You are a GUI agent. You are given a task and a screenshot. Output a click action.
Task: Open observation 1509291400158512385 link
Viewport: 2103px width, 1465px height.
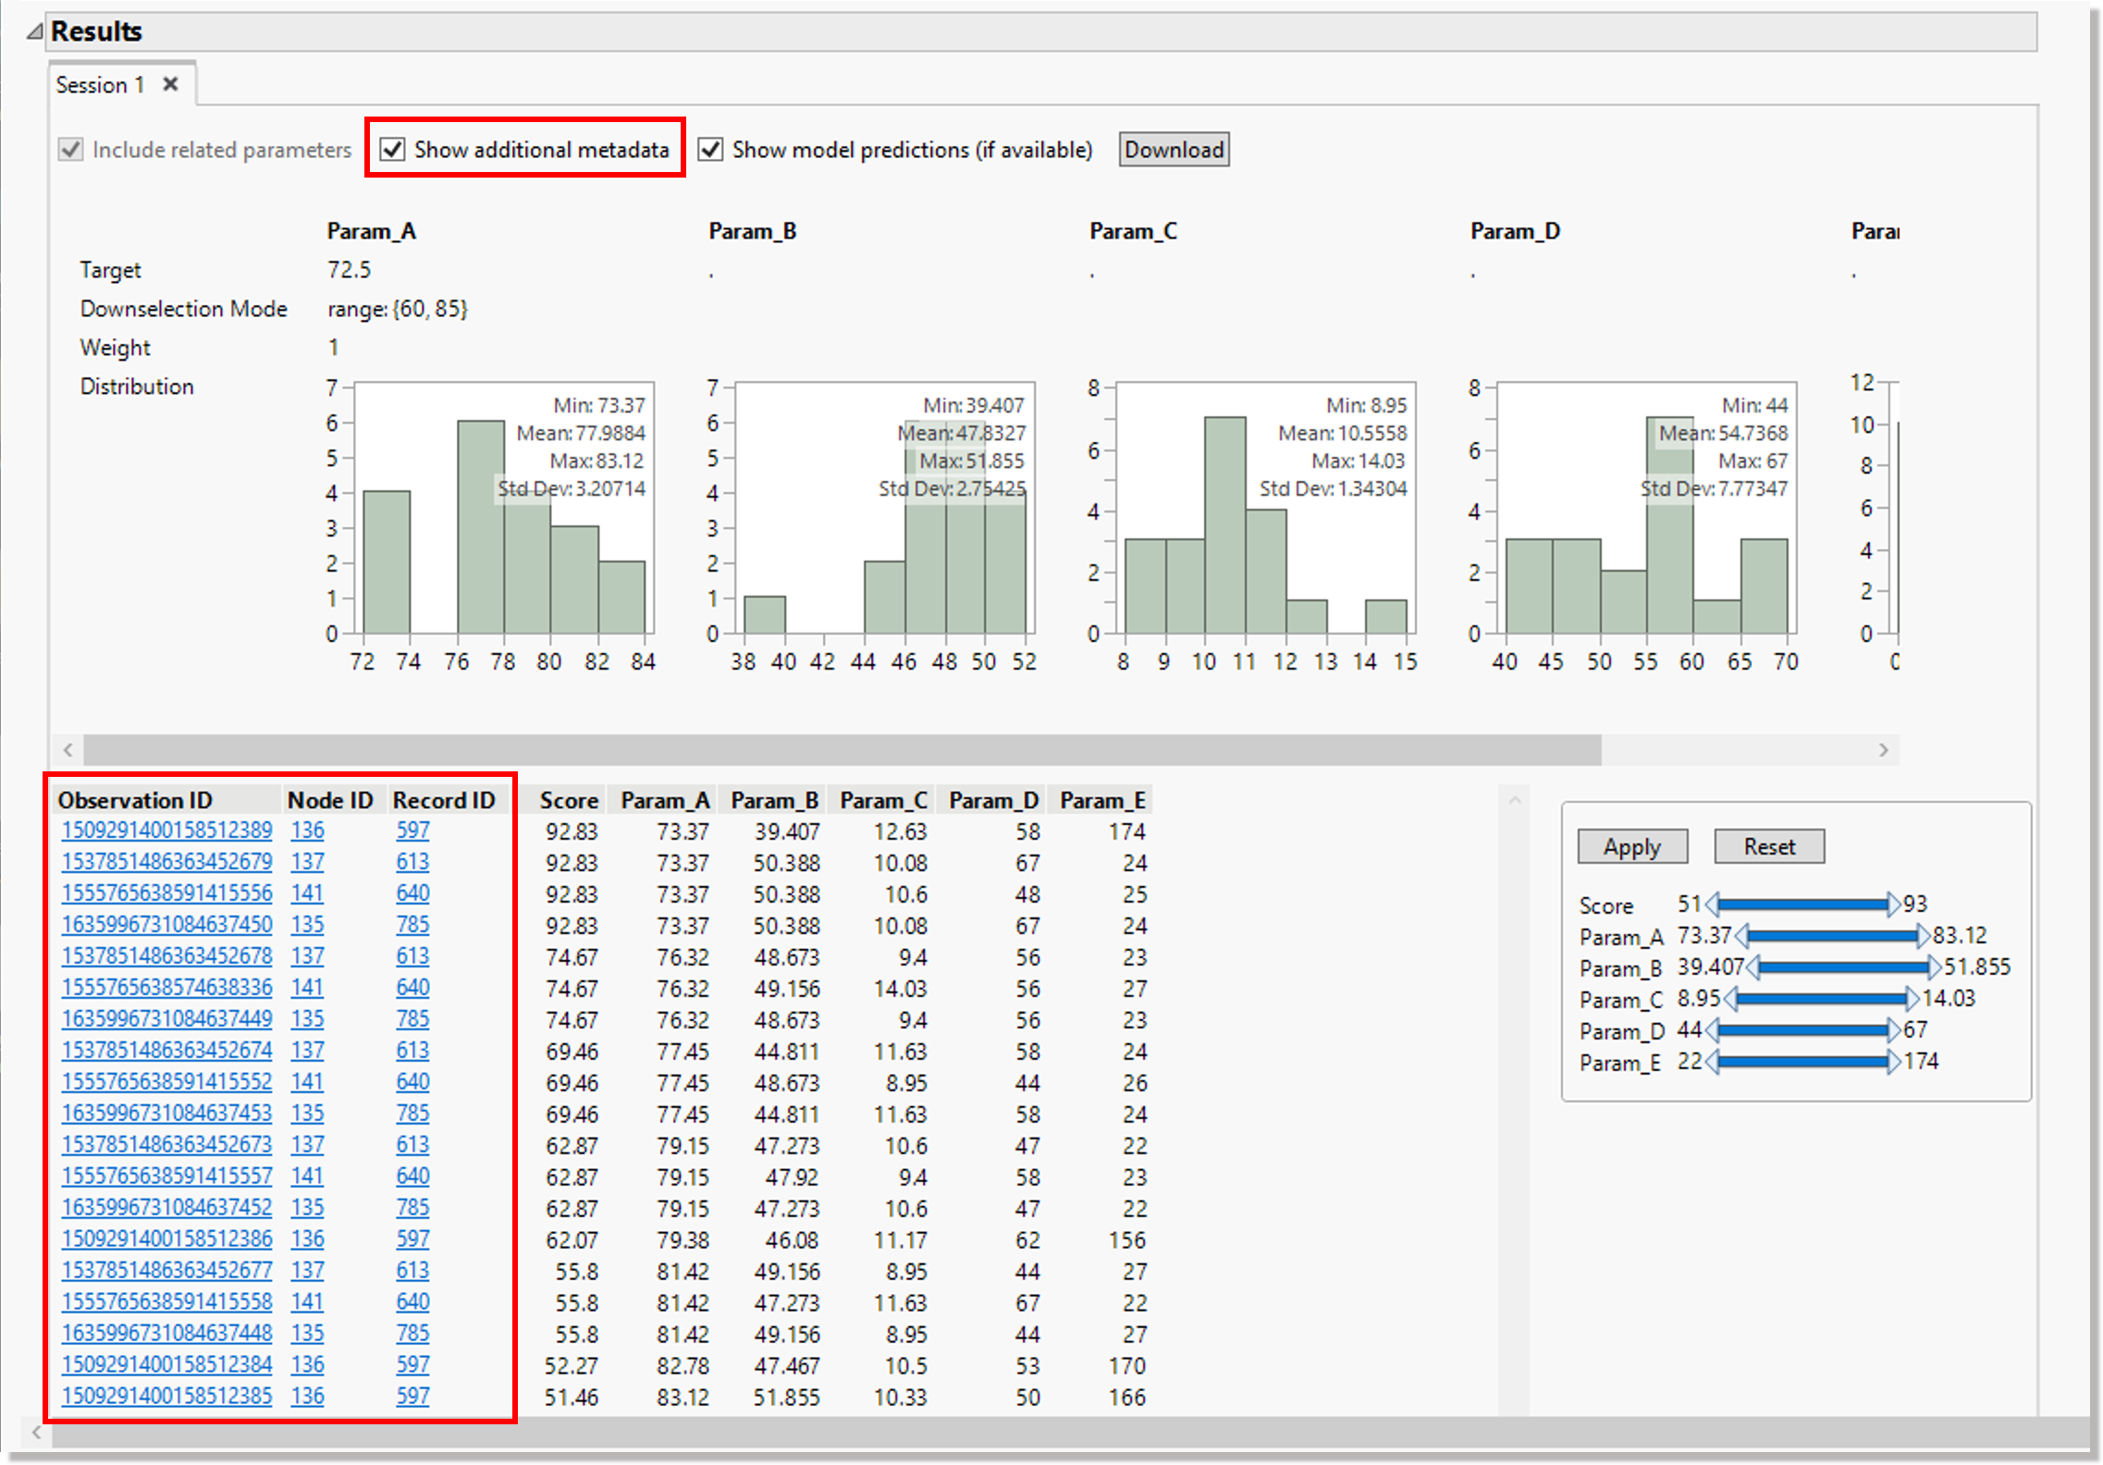pos(167,1397)
